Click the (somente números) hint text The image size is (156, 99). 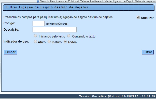(57, 24)
